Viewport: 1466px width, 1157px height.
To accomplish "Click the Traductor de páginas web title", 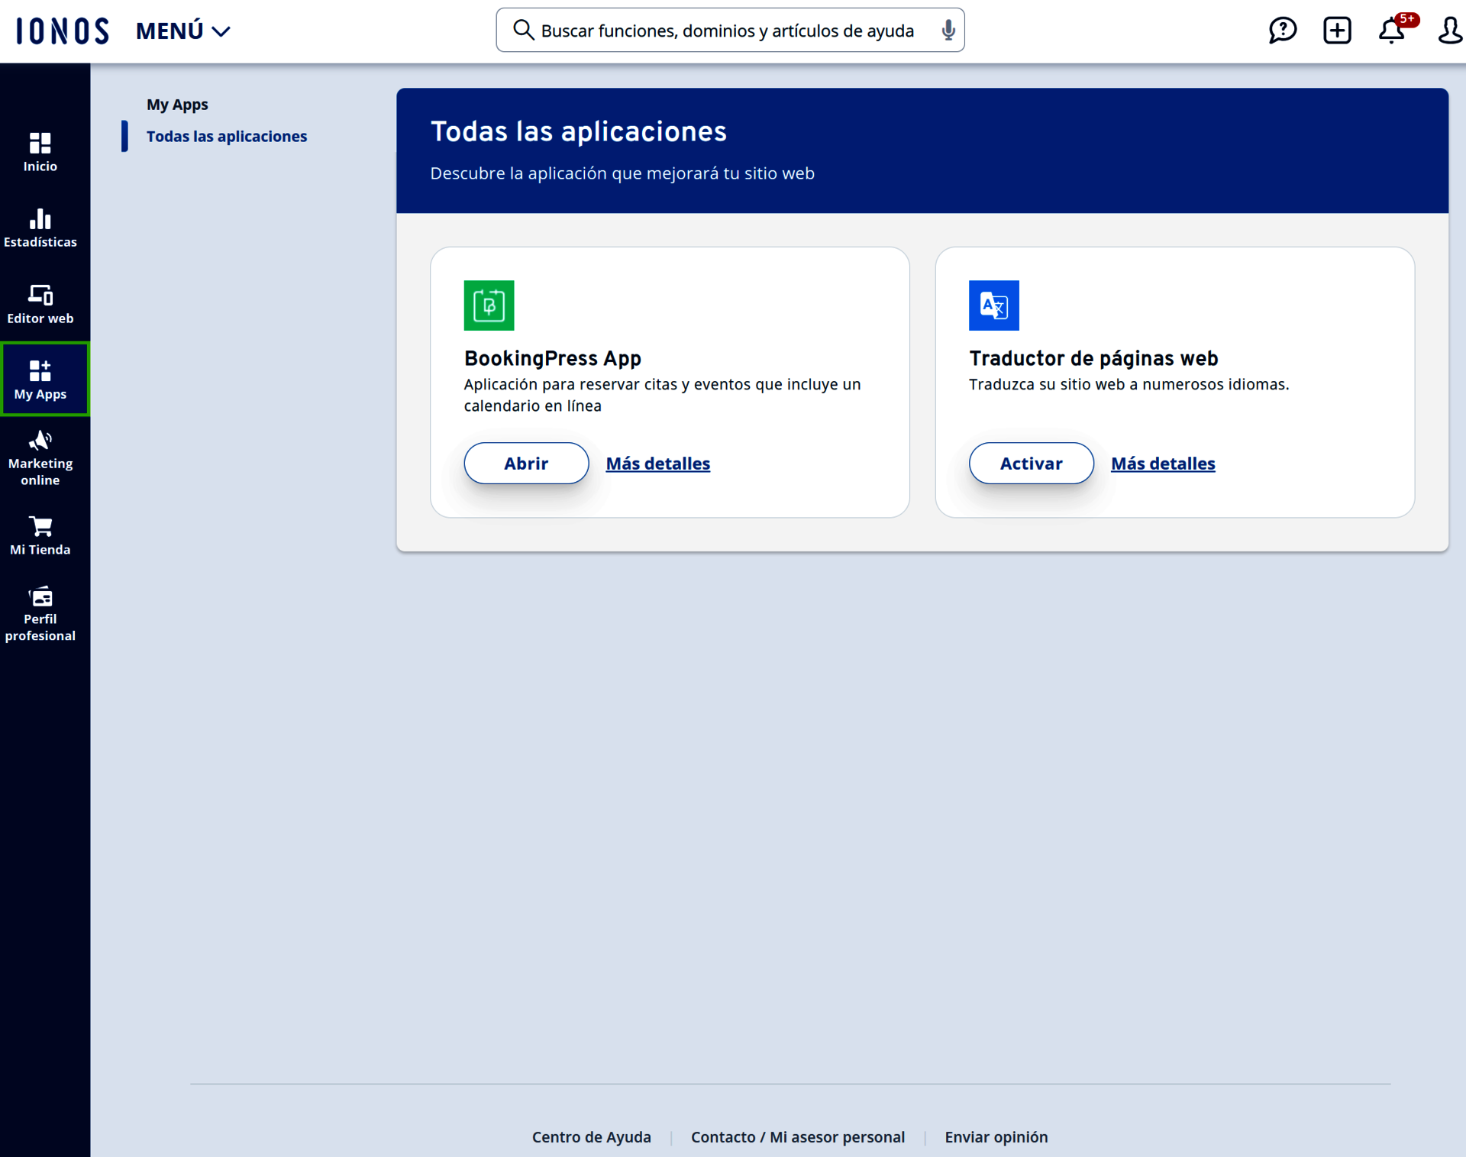I will (1093, 358).
